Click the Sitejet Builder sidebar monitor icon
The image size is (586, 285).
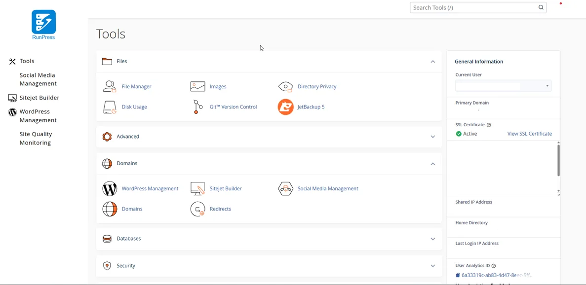[12, 98]
